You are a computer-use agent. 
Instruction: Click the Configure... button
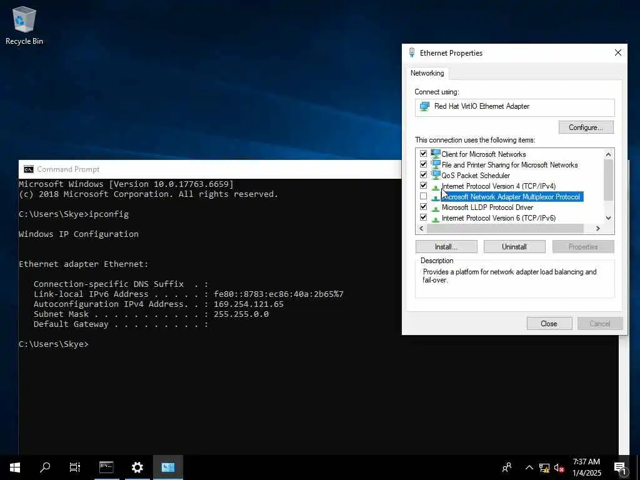point(586,127)
